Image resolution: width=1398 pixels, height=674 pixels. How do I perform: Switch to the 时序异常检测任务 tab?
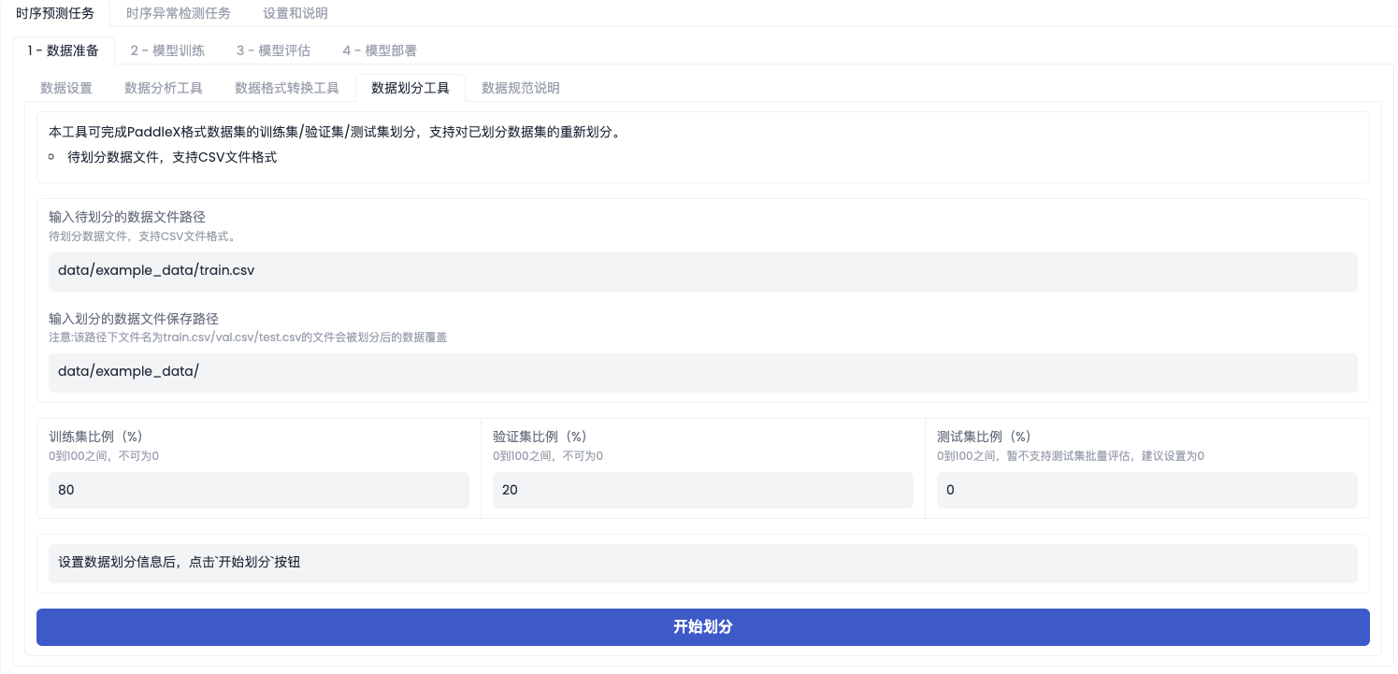(179, 13)
